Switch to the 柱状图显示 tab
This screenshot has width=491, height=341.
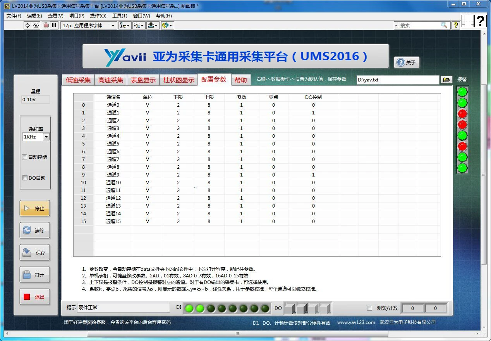[179, 80]
